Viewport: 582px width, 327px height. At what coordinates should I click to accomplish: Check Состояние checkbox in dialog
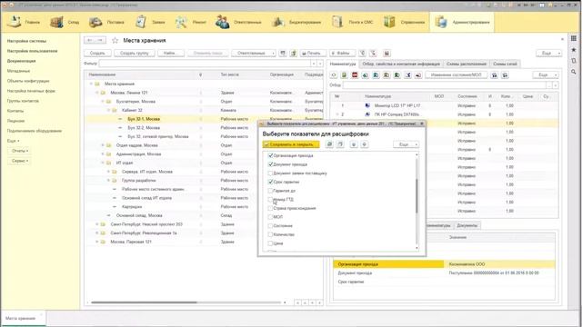coord(270,226)
